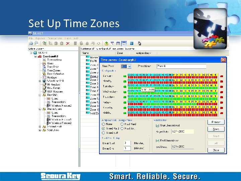Click Thursday's red all-off button
This screenshot has width=241, height=181.
222,97
